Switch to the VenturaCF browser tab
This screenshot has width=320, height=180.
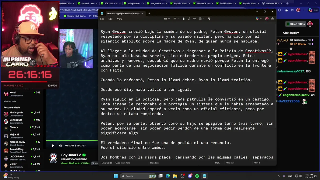point(203,3)
